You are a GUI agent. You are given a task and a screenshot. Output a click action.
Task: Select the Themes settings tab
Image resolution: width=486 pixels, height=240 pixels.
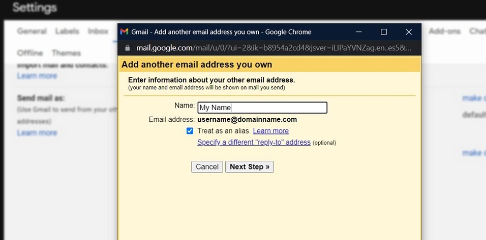click(66, 53)
